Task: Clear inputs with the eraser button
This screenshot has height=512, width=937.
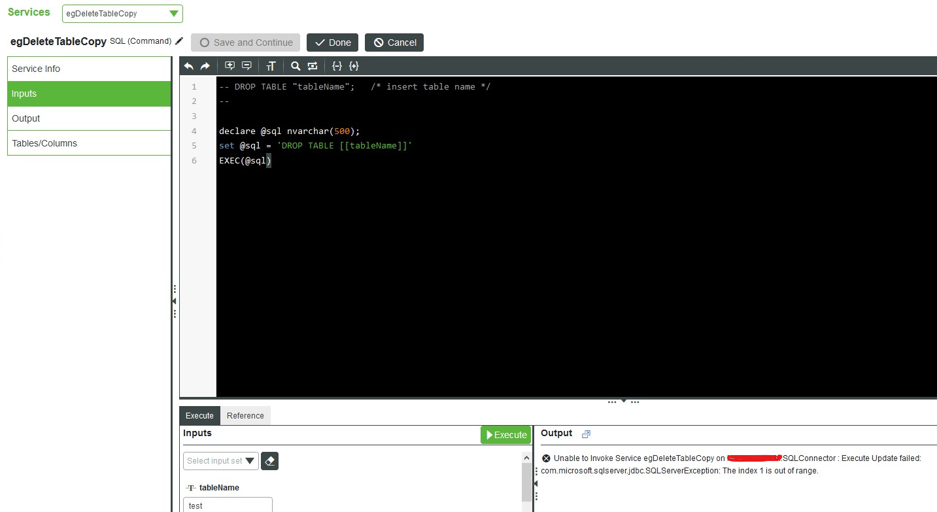Action: click(270, 461)
